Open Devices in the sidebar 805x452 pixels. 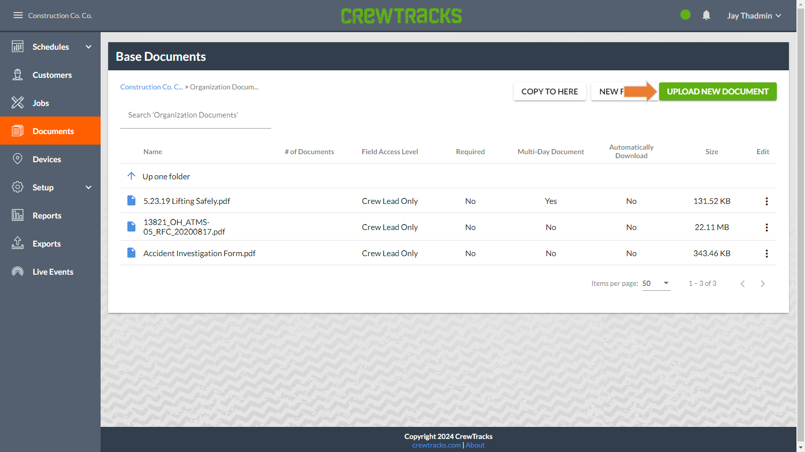pos(50,159)
